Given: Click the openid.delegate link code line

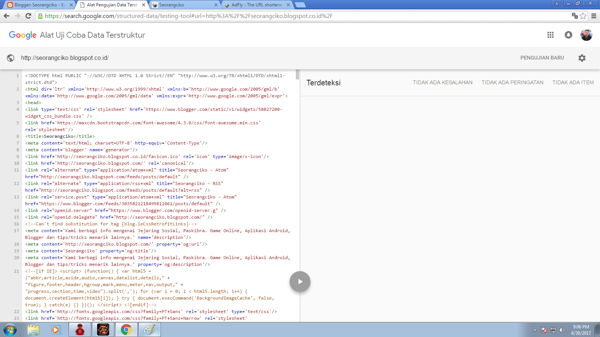Looking at the screenshot, I should click(119, 217).
